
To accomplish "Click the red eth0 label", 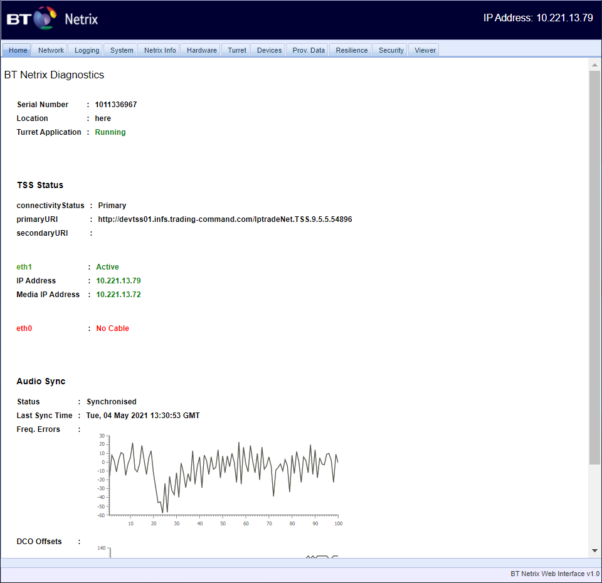I will tap(24, 328).
